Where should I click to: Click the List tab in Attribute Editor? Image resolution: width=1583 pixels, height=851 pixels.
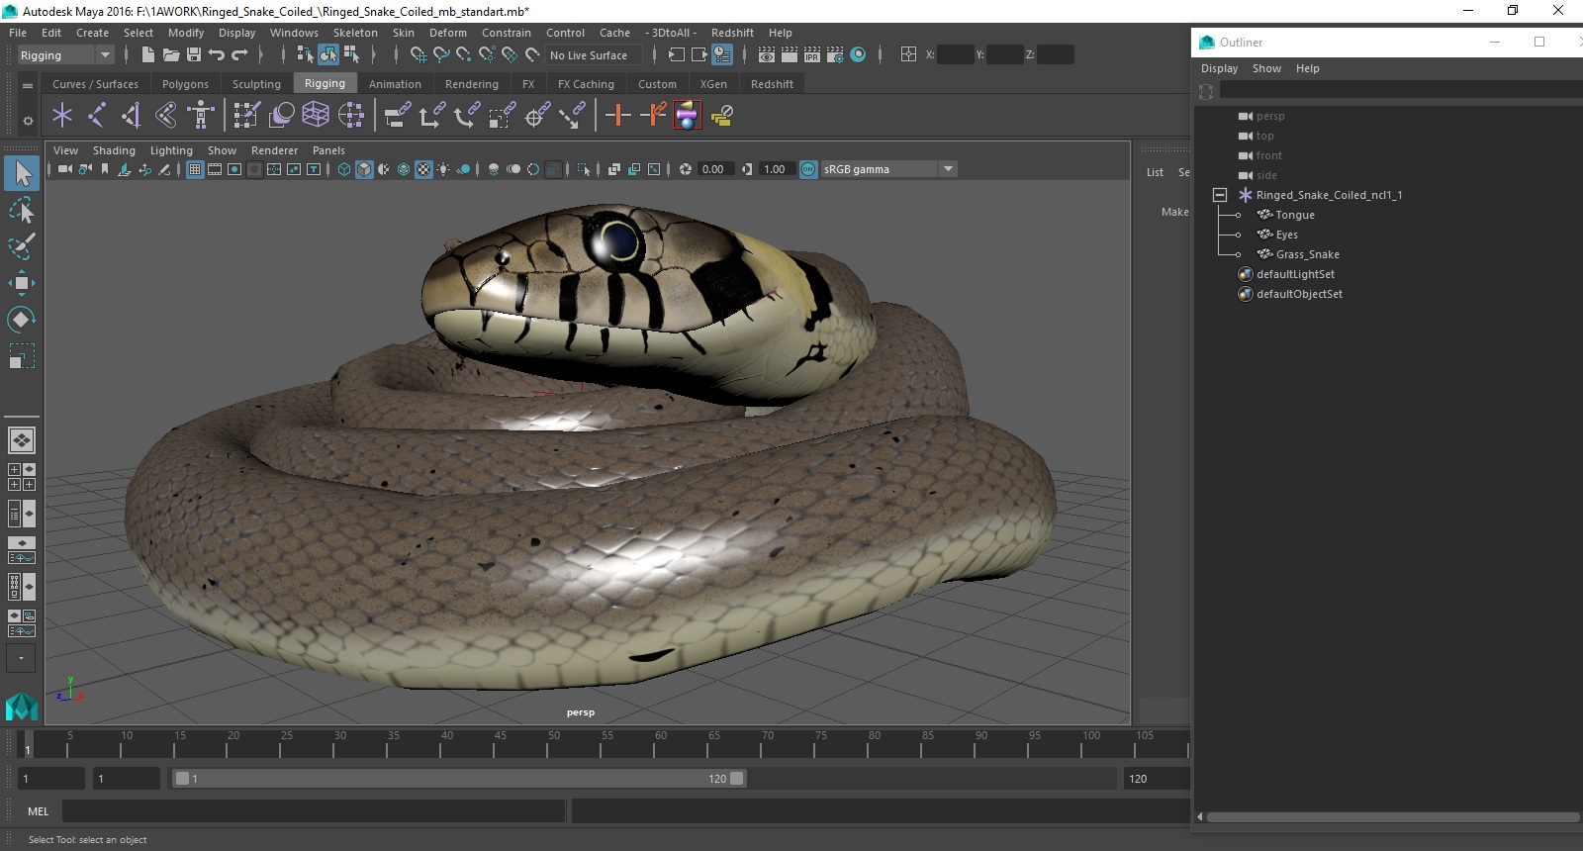point(1155,172)
